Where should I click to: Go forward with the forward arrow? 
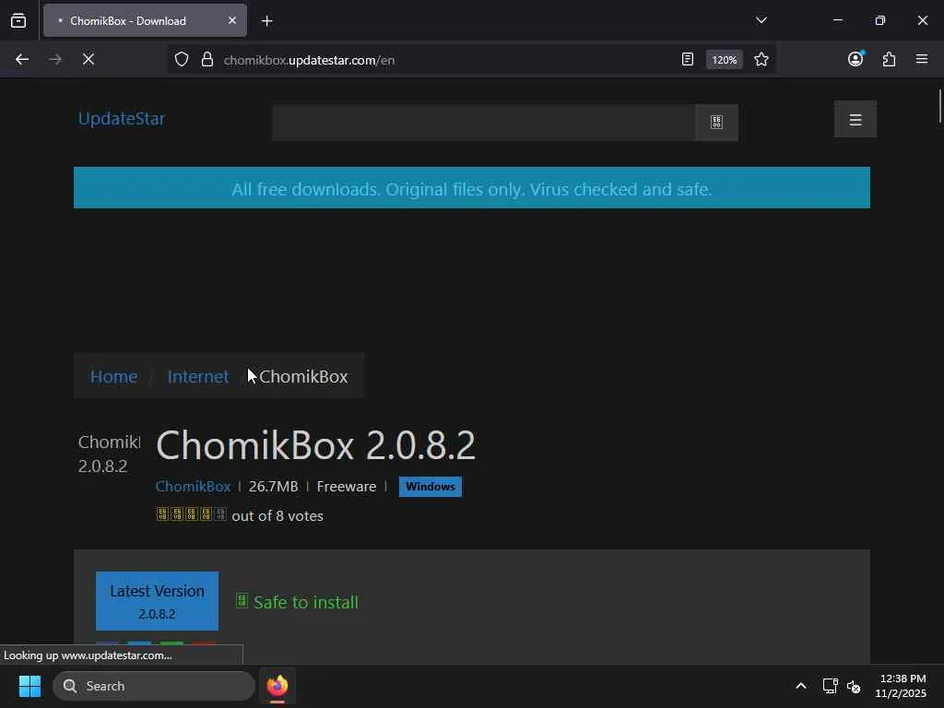54,59
